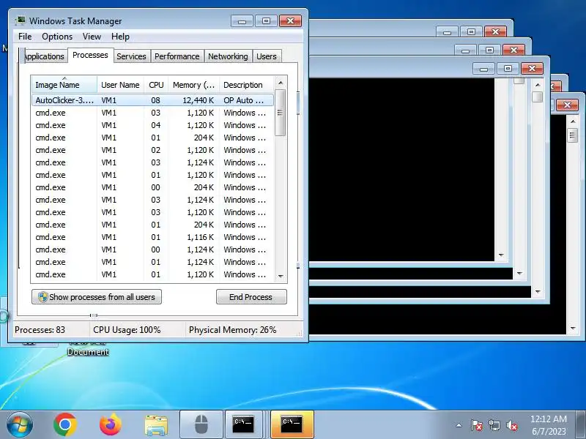Maximize the Task Manager window
This screenshot has width=586, height=439.
tap(266, 21)
